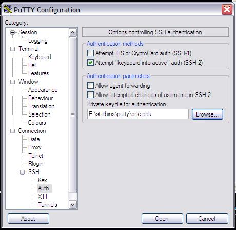Viewport: 236px width, 230px height.
Task: Collapse the Window tree node
Action: point(12,82)
